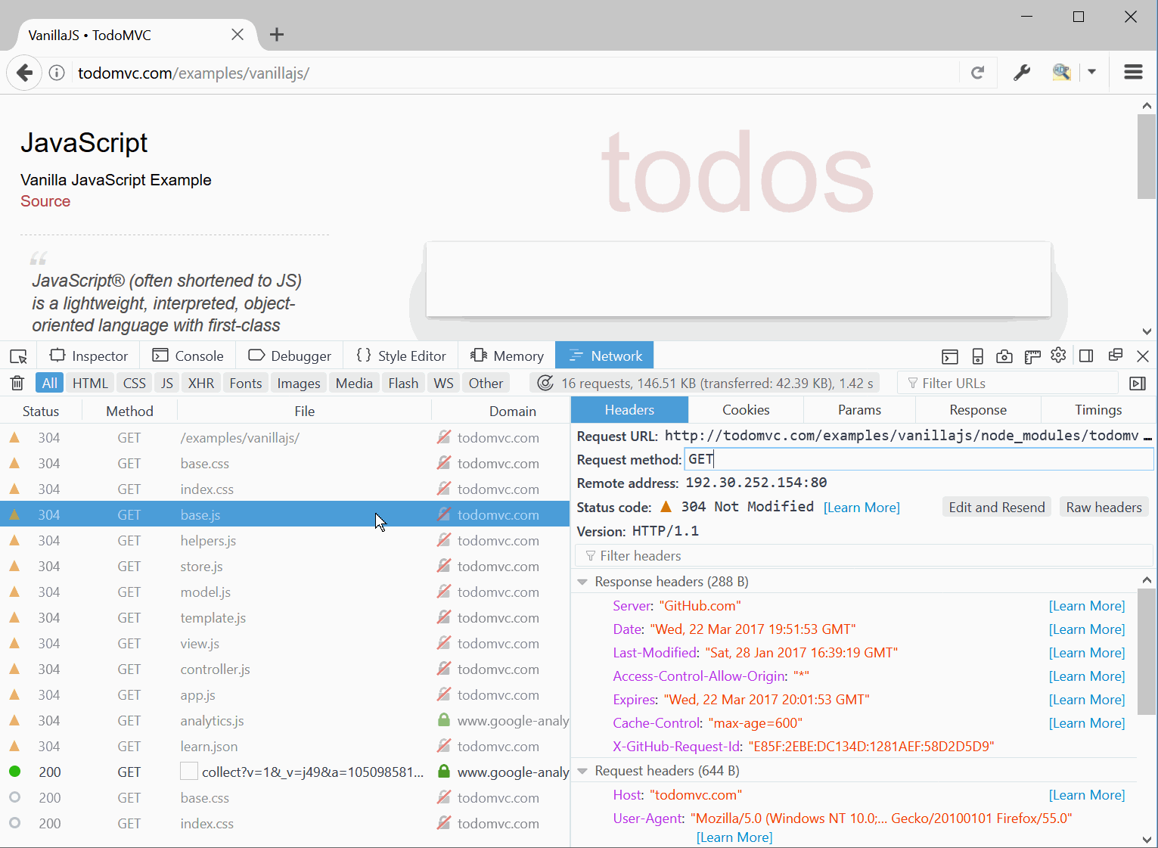The image size is (1158, 848).
Task: Show devtools in separate window
Action: pos(1115,356)
